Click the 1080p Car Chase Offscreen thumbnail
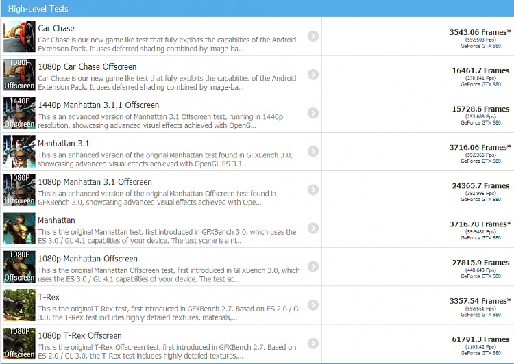Viewport: 514px width, 364px height. [19, 75]
